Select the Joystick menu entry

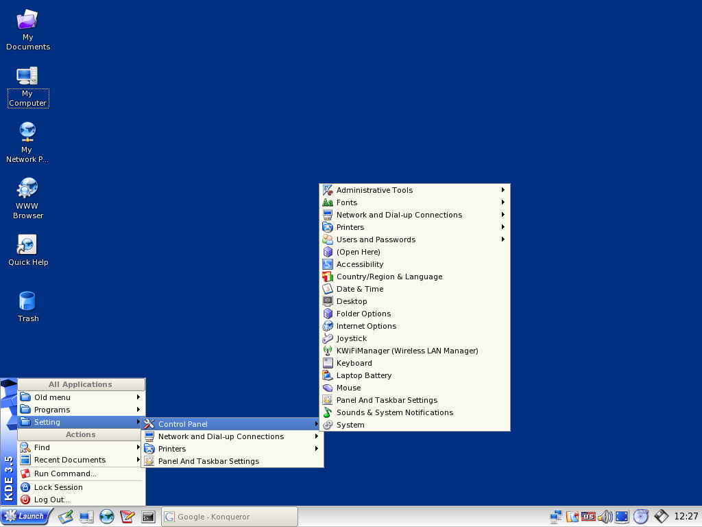click(x=415, y=338)
